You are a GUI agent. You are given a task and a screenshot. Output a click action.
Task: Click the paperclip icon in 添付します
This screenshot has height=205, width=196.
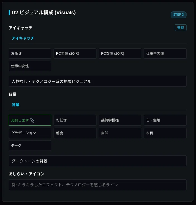point(32,120)
